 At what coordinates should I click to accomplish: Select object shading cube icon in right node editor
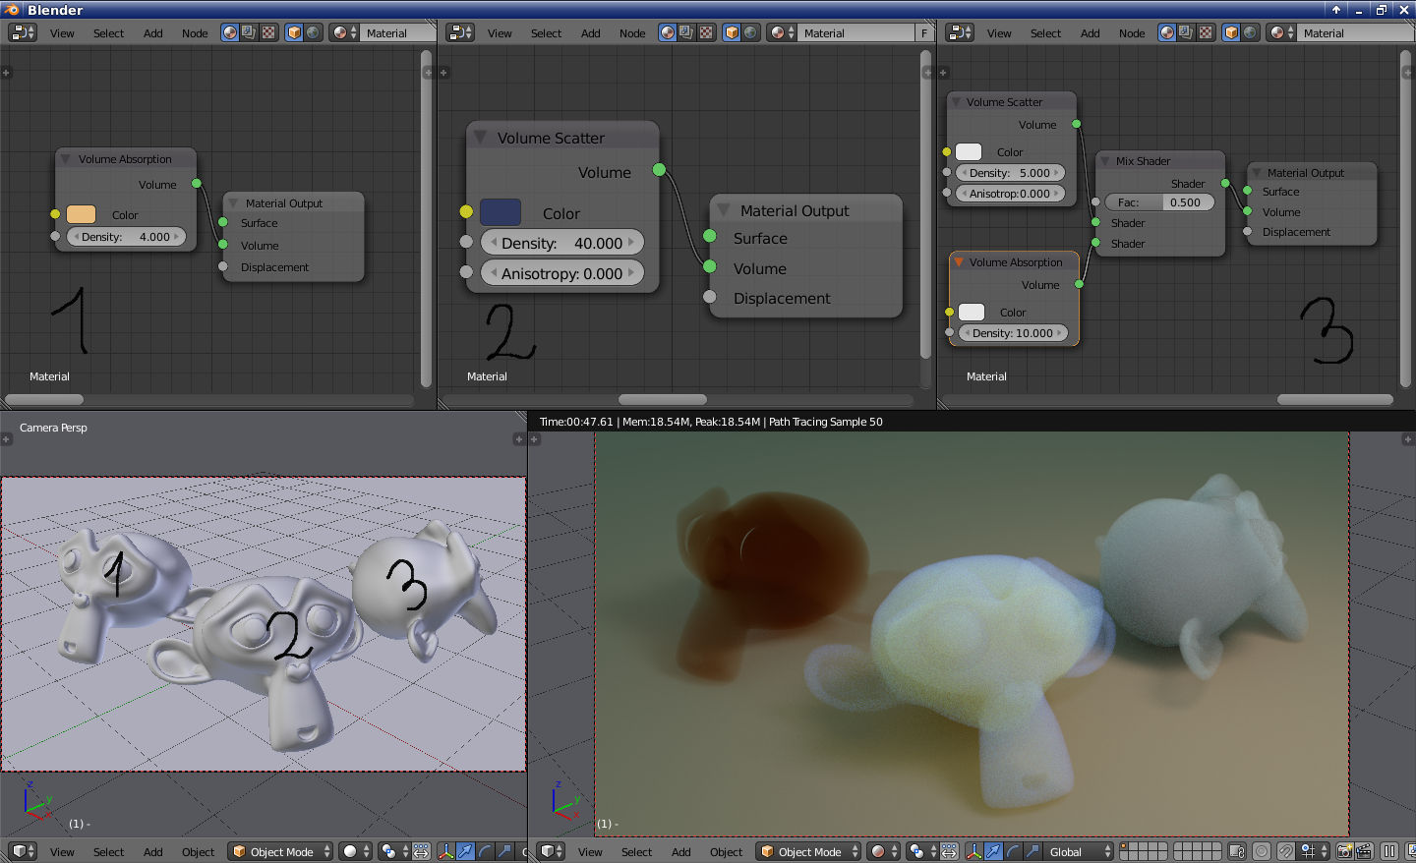point(1230,32)
